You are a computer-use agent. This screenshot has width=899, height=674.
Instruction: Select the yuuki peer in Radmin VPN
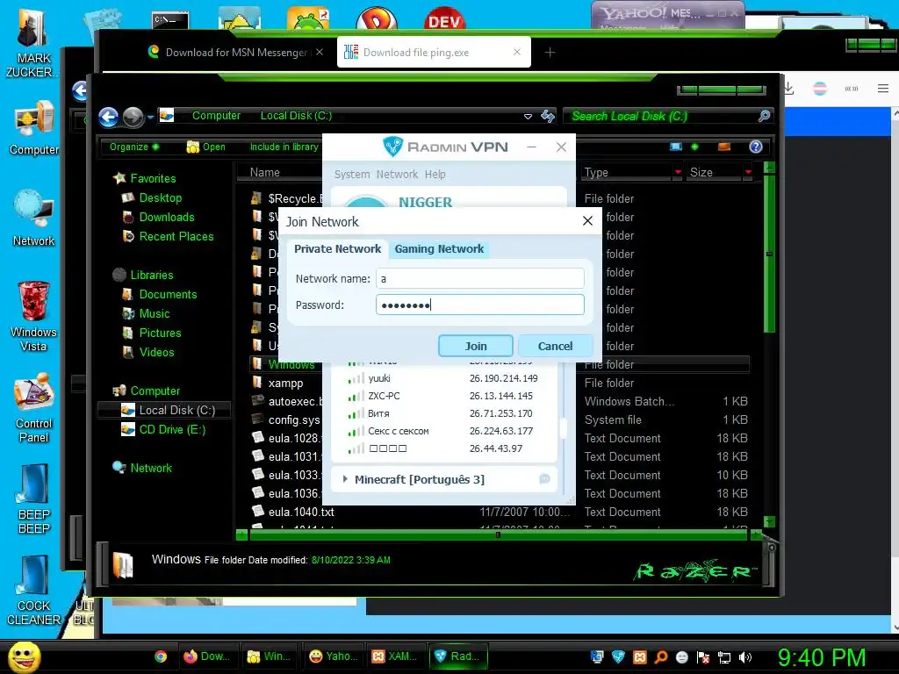point(443,378)
